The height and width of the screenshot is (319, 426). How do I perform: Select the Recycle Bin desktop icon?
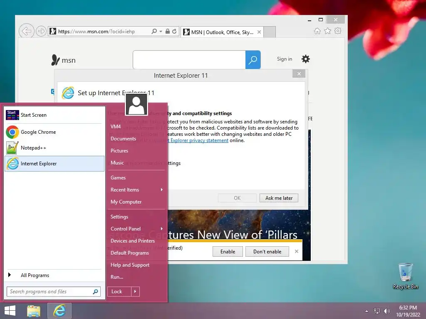coord(405,276)
